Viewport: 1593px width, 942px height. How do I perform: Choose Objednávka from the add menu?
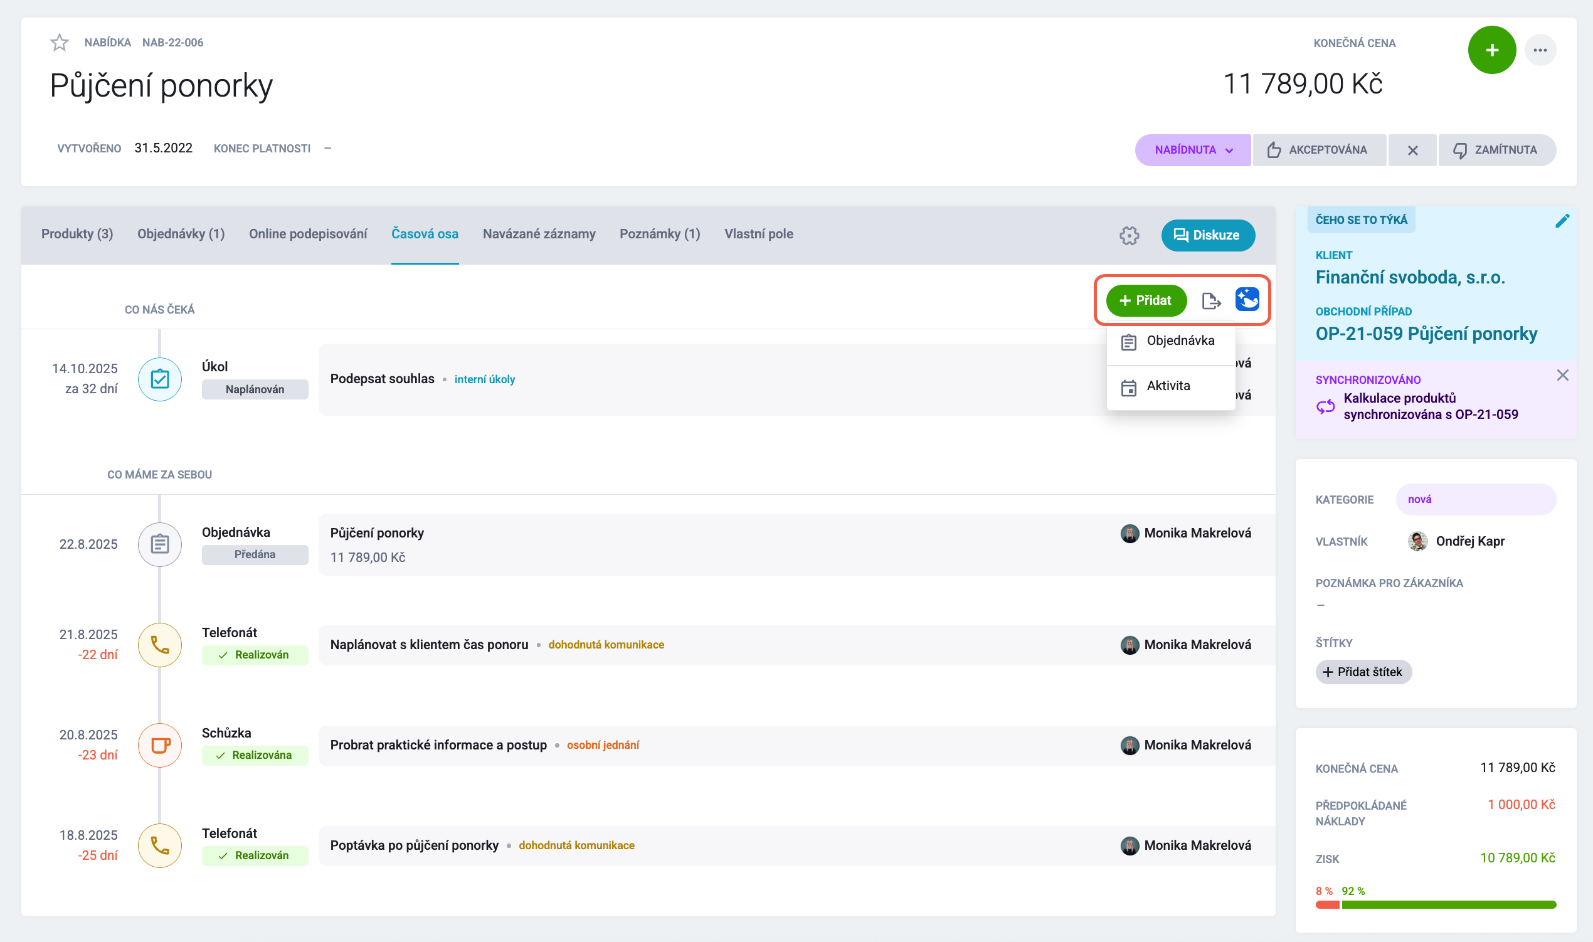tap(1170, 342)
